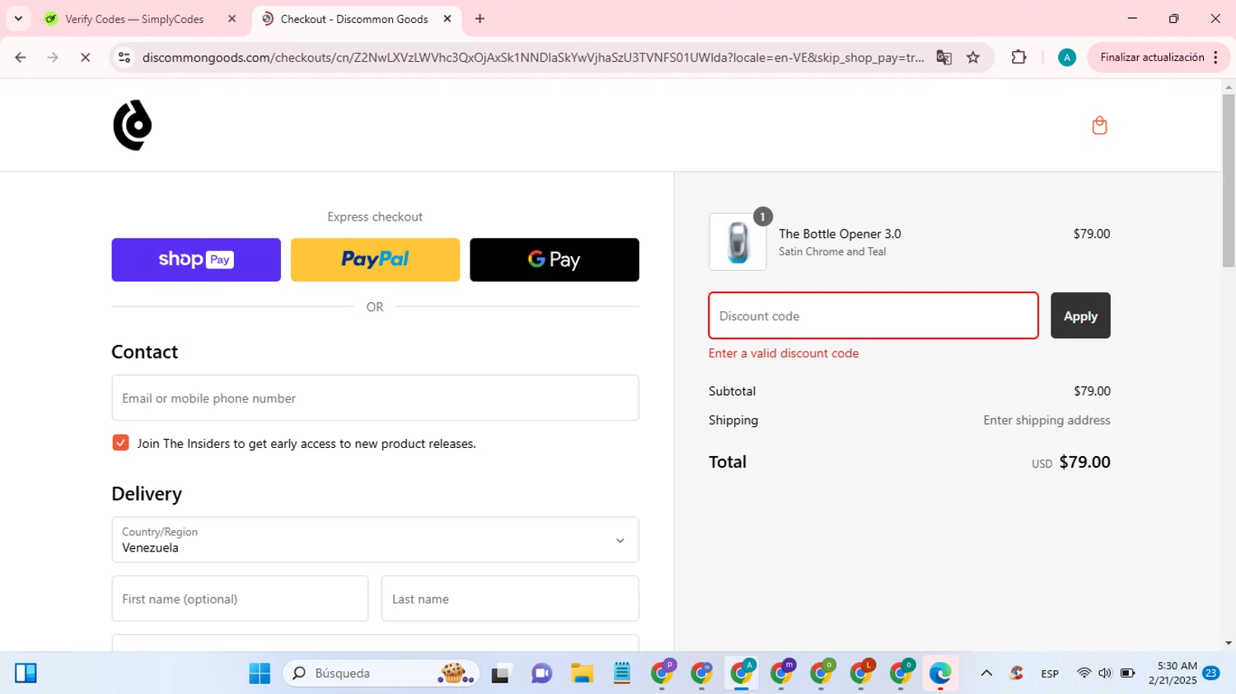Open File Explorer from taskbar
The image size is (1236, 694).
pyautogui.click(x=582, y=673)
